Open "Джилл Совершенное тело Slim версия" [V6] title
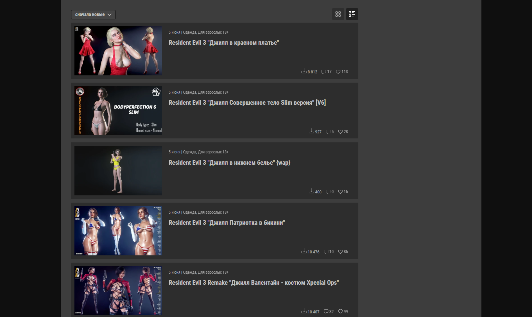This screenshot has width=532, height=317. click(247, 103)
